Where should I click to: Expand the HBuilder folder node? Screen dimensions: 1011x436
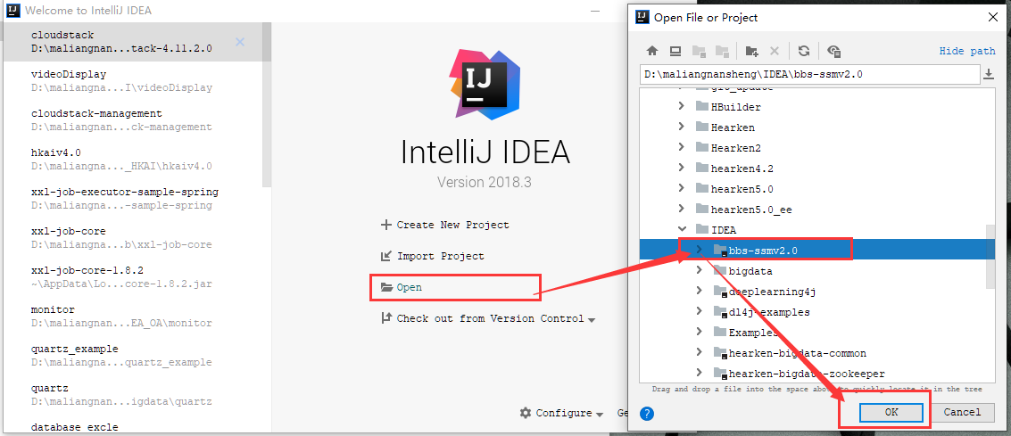[x=682, y=106]
